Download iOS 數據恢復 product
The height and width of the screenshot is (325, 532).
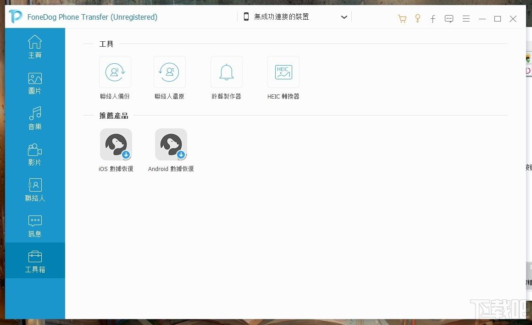click(x=116, y=144)
